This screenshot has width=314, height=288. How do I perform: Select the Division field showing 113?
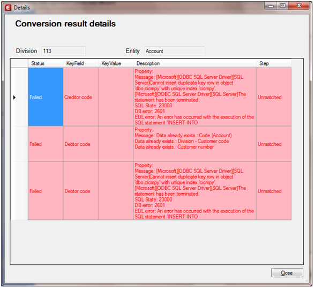[x=64, y=51]
